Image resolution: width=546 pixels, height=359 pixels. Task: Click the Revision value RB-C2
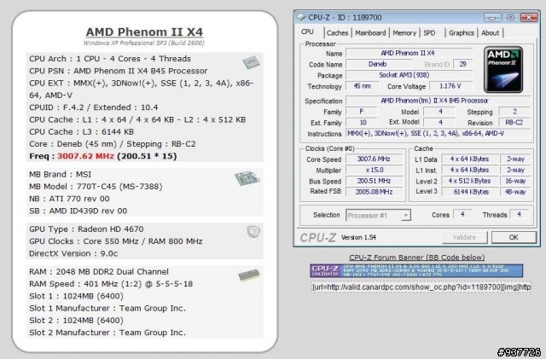[x=514, y=123]
